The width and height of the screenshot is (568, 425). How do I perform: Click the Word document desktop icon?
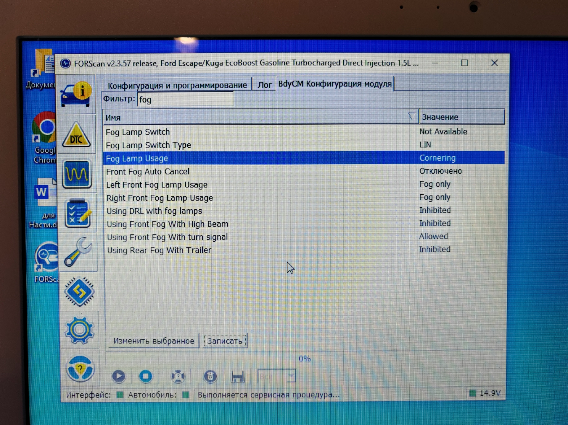[x=44, y=203]
